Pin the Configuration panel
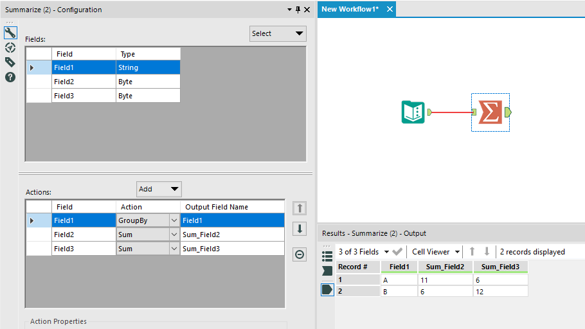Viewport: 585px width, 329px height. point(298,10)
